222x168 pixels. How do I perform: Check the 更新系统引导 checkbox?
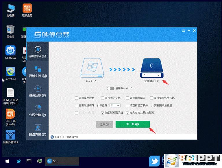tap(76, 105)
